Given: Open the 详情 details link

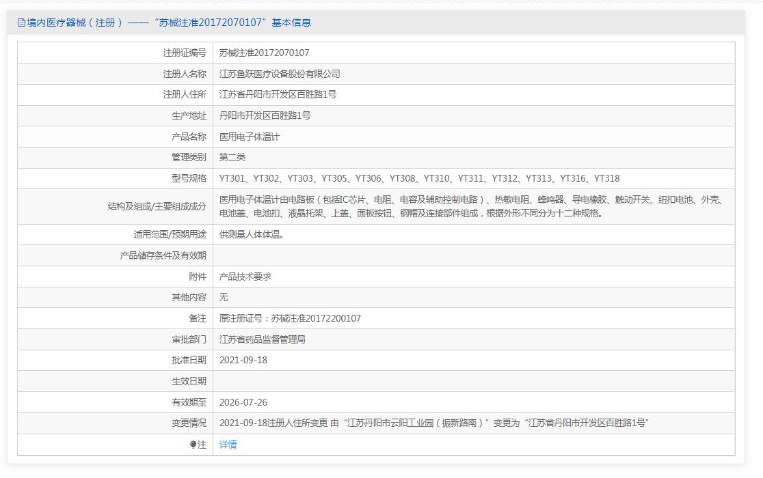Looking at the screenshot, I should [x=228, y=445].
